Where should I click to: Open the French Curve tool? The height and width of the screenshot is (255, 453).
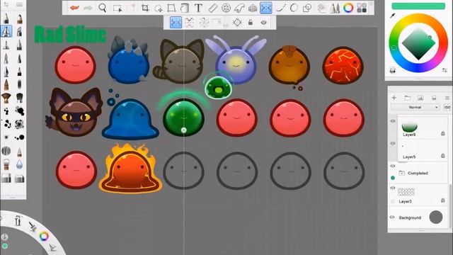click(239, 8)
